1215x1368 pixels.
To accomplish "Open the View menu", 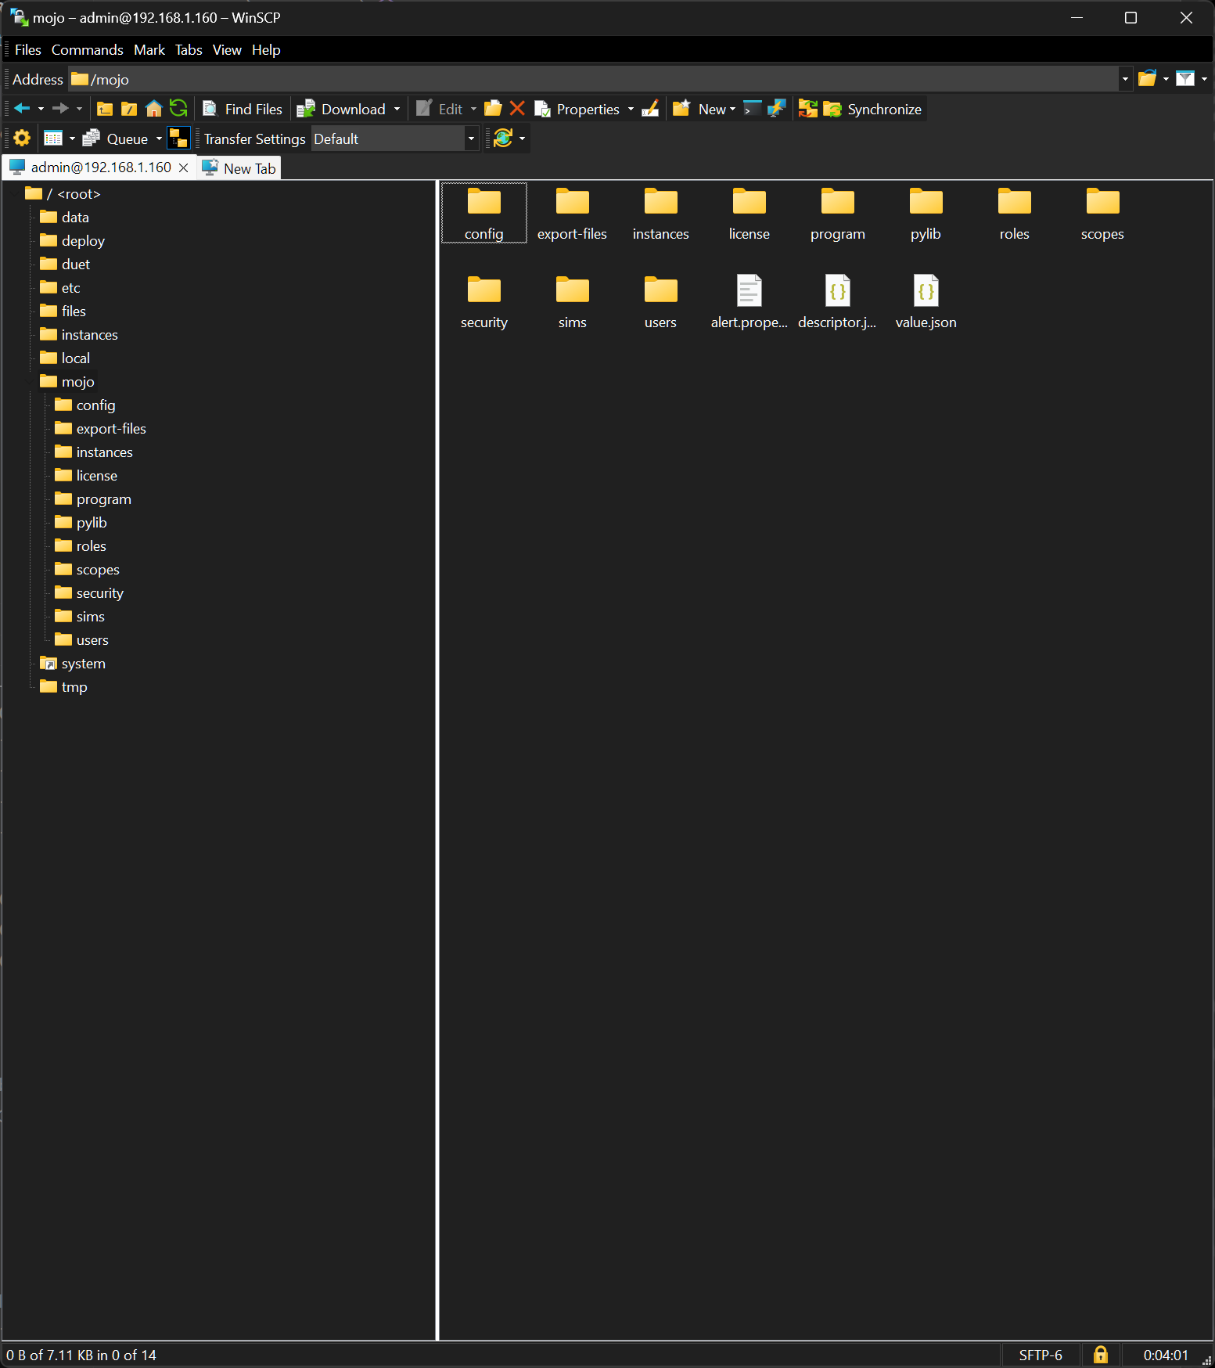I will click(227, 50).
